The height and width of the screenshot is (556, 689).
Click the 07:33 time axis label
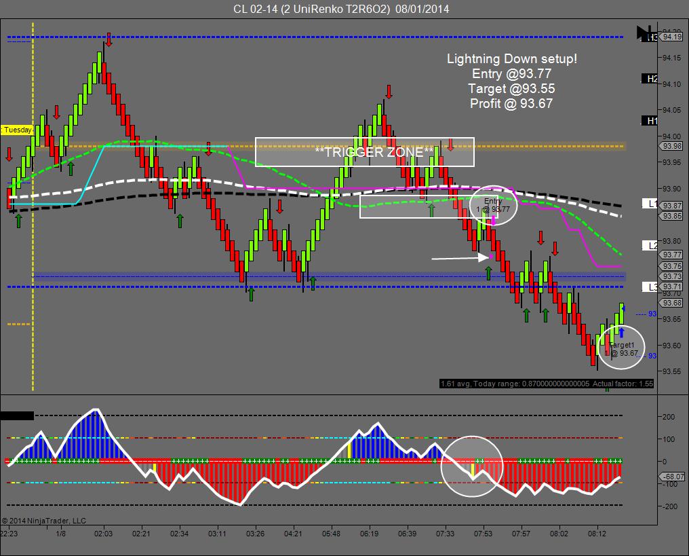[445, 534]
